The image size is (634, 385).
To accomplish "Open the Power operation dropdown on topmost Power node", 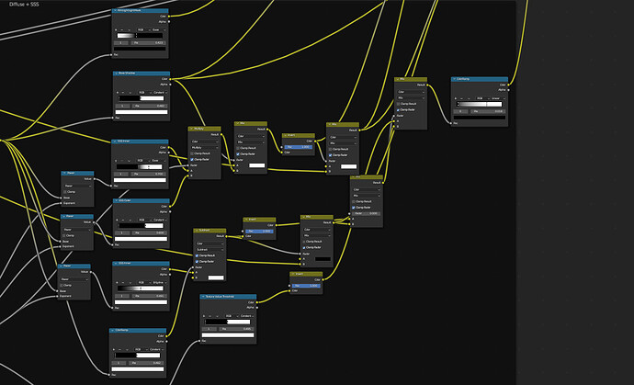I will click(x=77, y=186).
